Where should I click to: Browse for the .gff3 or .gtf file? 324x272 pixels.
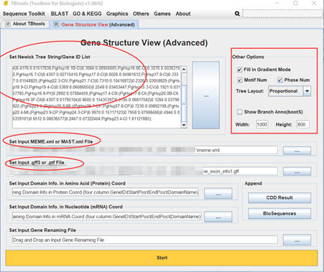point(297,172)
